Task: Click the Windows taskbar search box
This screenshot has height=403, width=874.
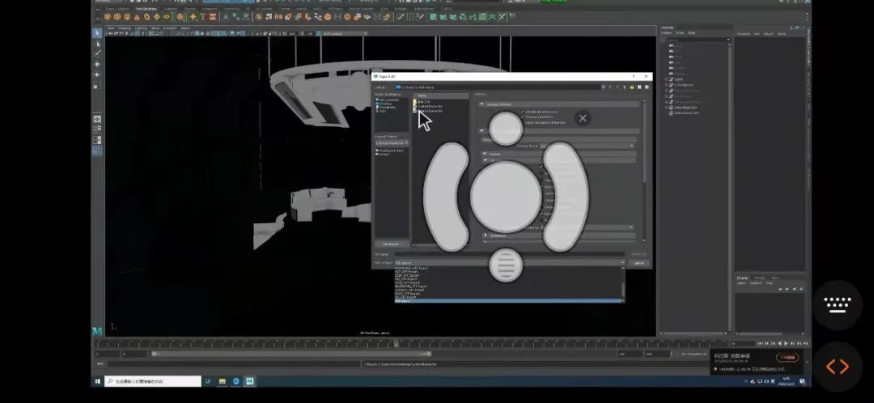Action: tap(154, 381)
